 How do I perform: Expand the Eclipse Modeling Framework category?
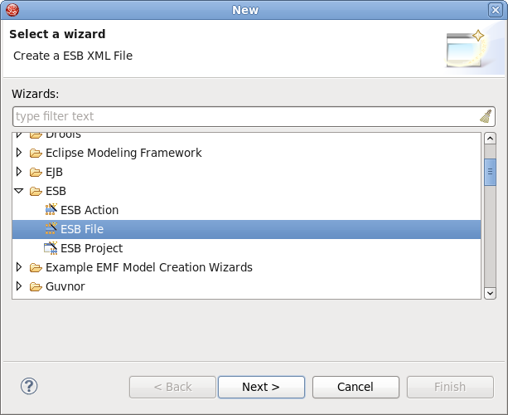(20, 153)
